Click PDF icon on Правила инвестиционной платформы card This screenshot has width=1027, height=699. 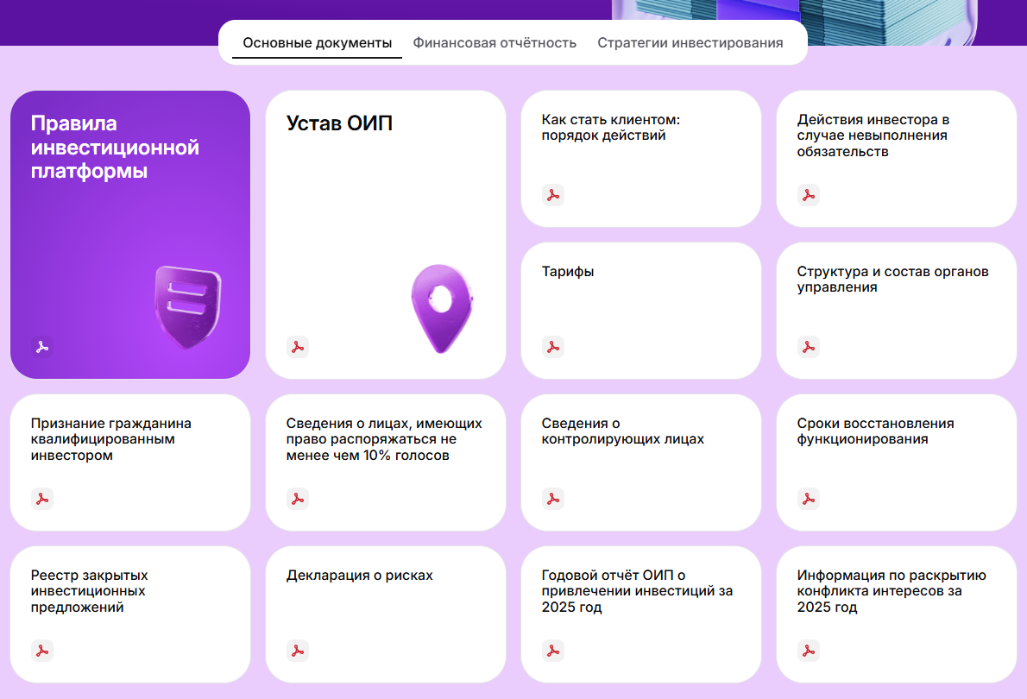(x=42, y=347)
